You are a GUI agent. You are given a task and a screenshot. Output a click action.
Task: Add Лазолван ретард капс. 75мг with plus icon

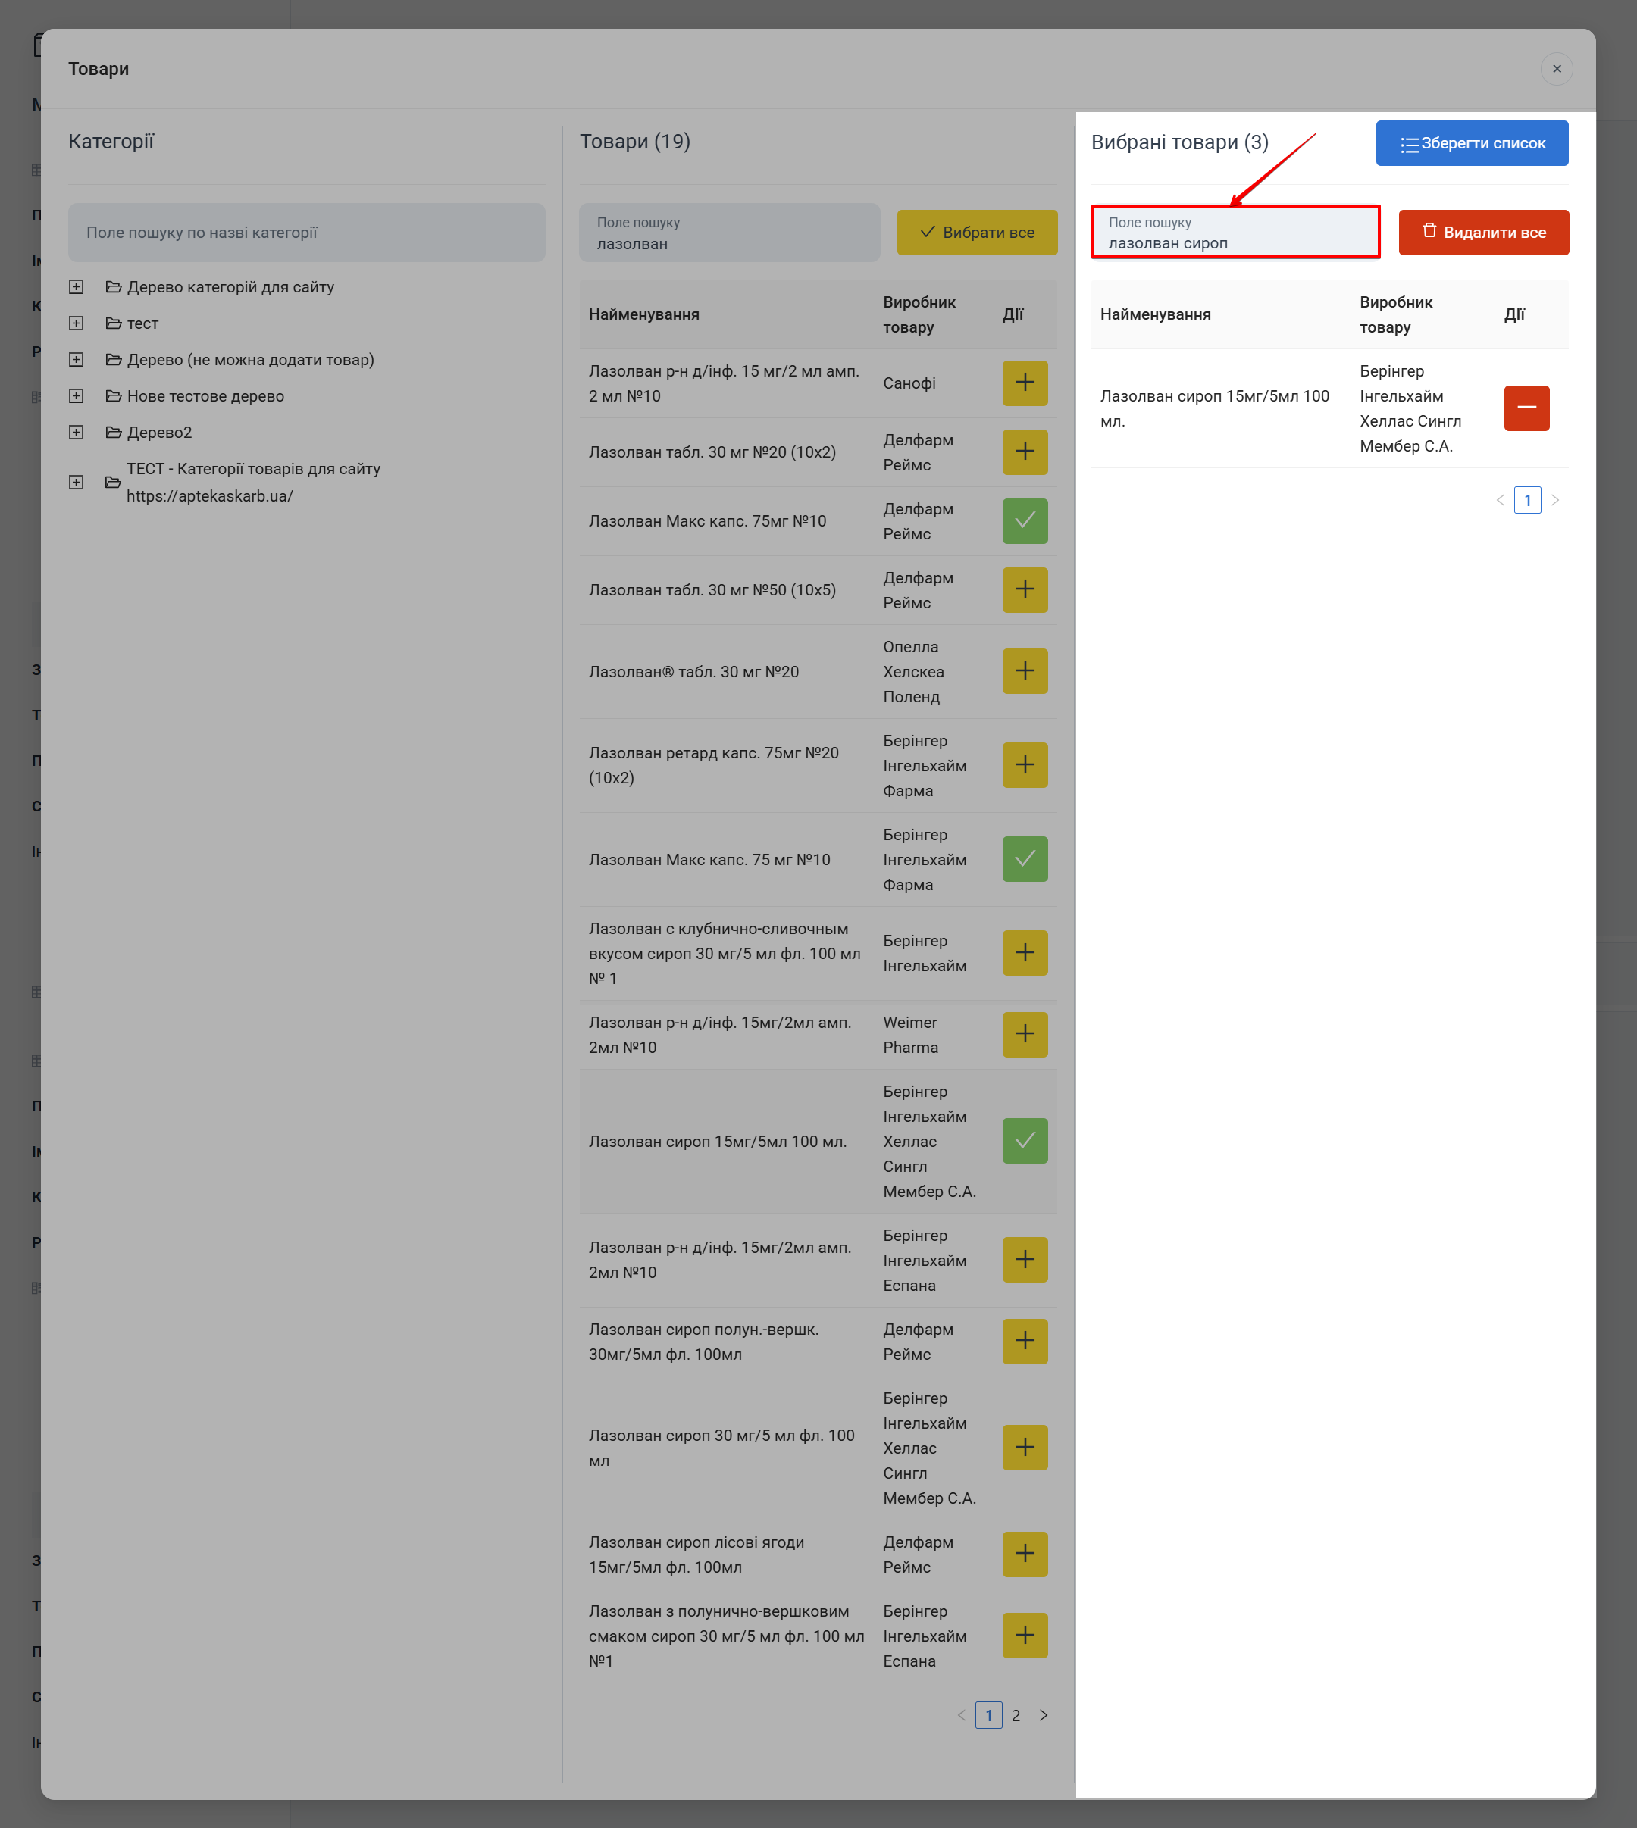(1025, 765)
